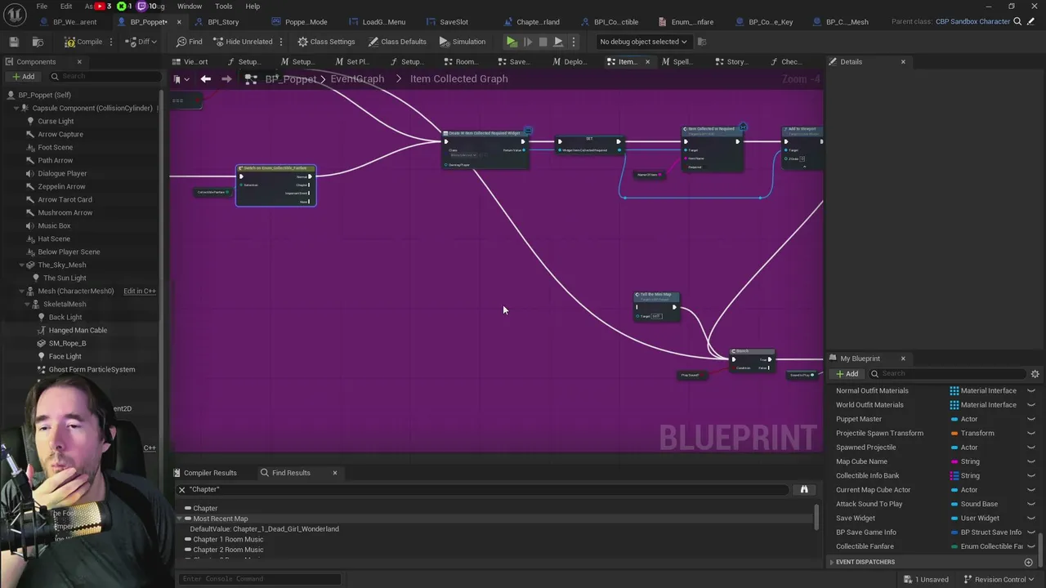The width and height of the screenshot is (1046, 588).
Task: Navigate forward in graph history
Action: click(x=226, y=79)
